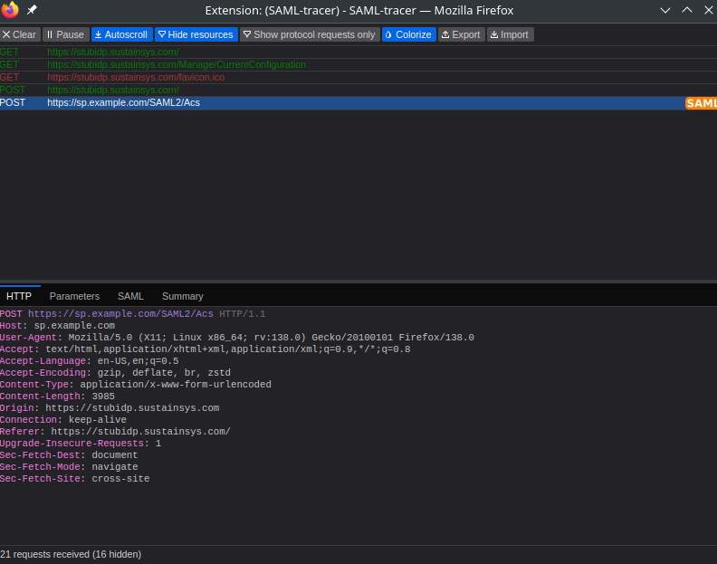717x564 pixels.
Task: Pause request capturing
Action: tap(66, 34)
